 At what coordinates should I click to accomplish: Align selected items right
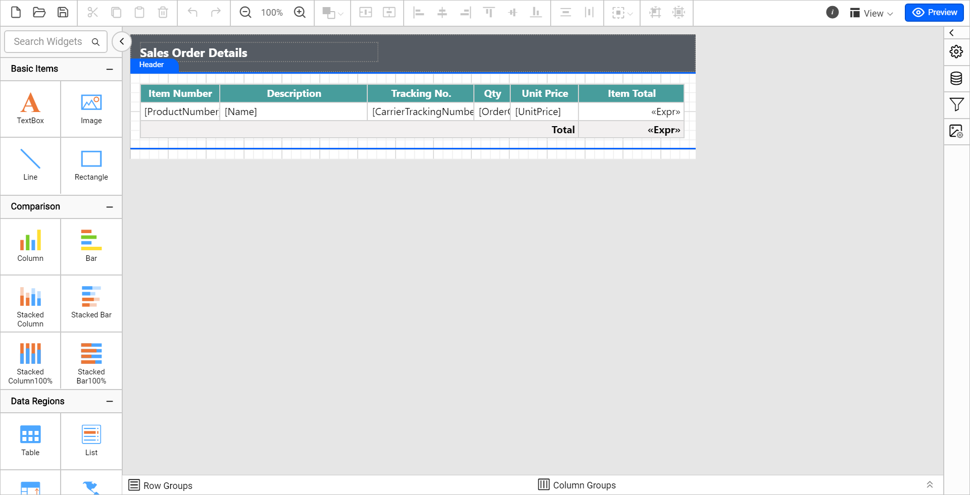(465, 13)
